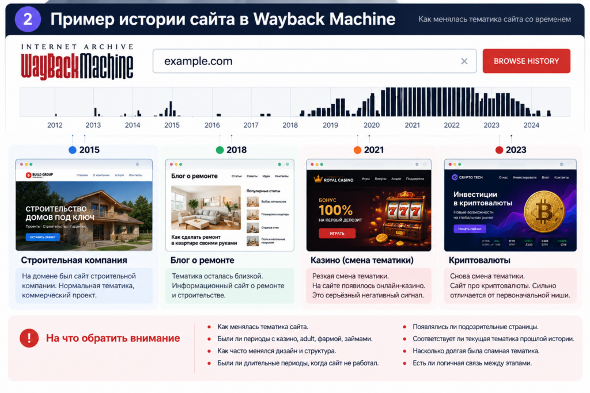Click the red dot beside the 2023 heading
Image resolution: width=590 pixels, height=393 pixels.
pyautogui.click(x=500, y=150)
